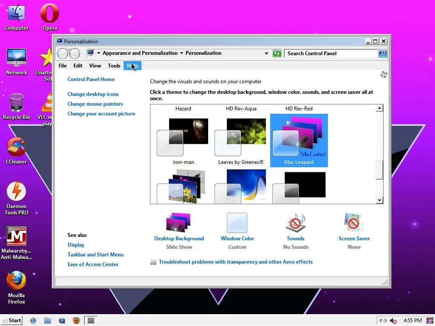This screenshot has width=435, height=326.
Task: Click Change your account picture link
Action: click(101, 114)
